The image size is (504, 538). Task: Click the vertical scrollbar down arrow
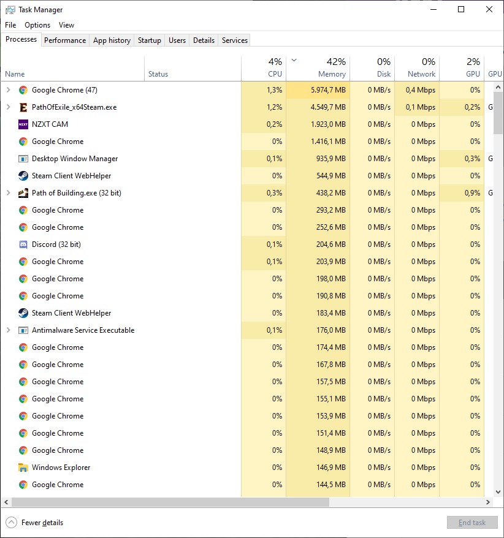click(x=498, y=492)
